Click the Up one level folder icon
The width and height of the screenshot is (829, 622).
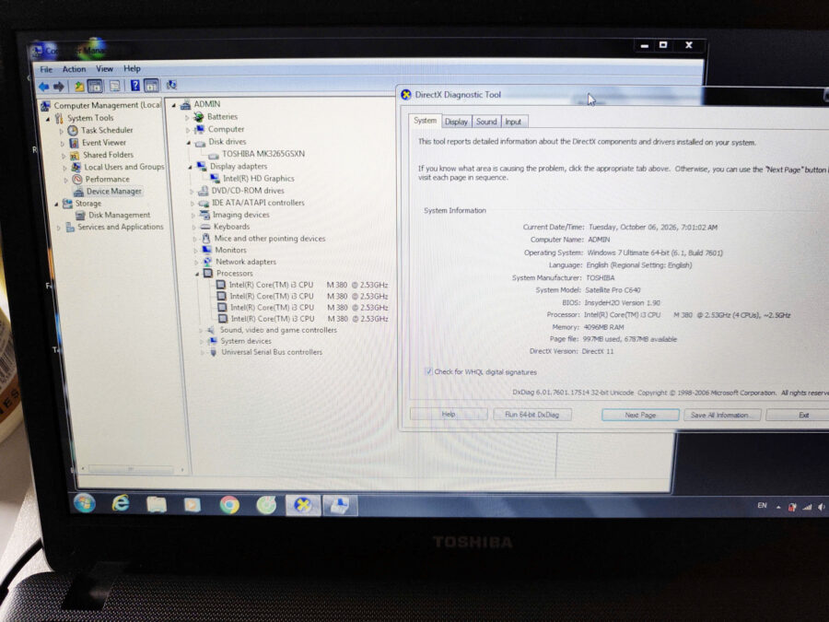pos(79,87)
